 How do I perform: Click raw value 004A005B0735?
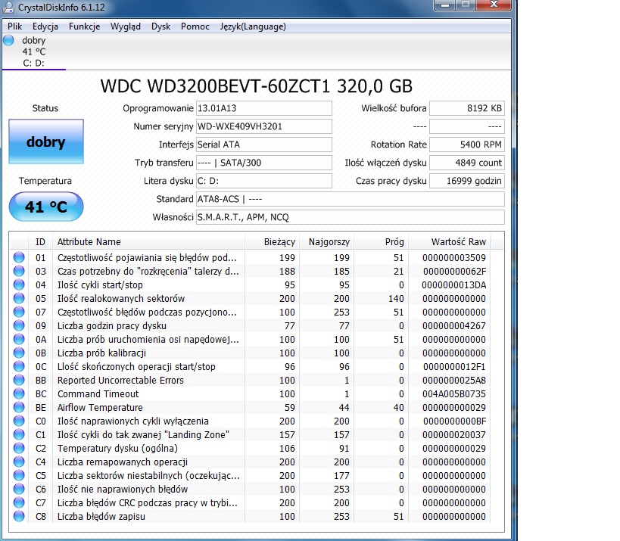coord(454,394)
